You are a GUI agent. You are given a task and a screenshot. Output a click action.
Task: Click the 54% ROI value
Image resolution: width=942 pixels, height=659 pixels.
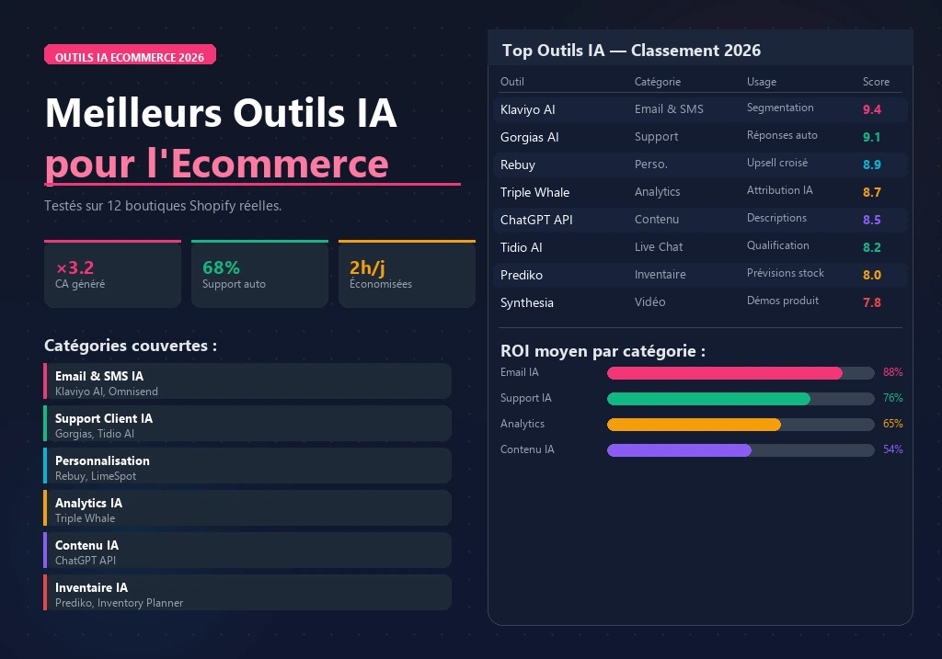(x=892, y=449)
